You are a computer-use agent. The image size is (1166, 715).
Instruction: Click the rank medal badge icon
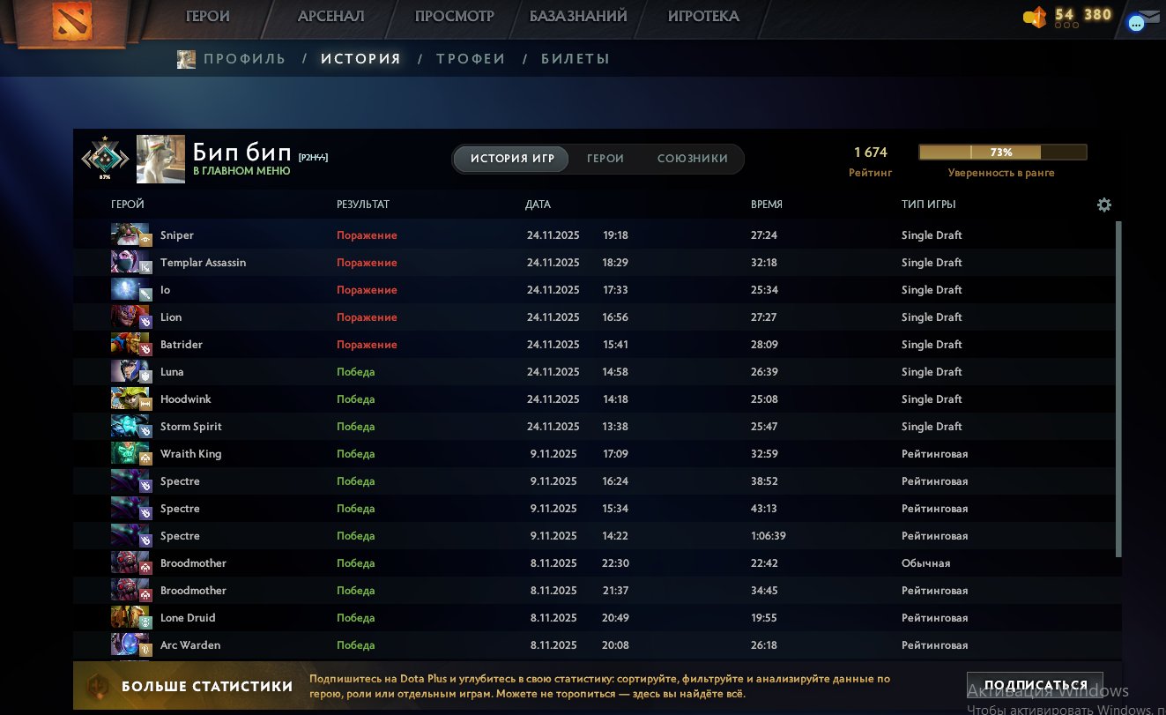(105, 159)
